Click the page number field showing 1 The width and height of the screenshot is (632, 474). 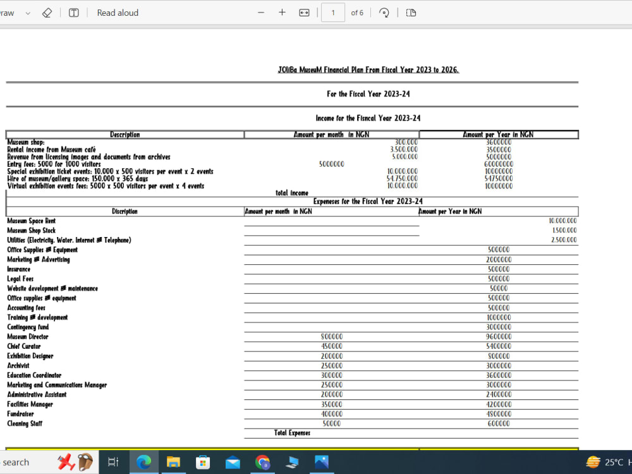333,13
